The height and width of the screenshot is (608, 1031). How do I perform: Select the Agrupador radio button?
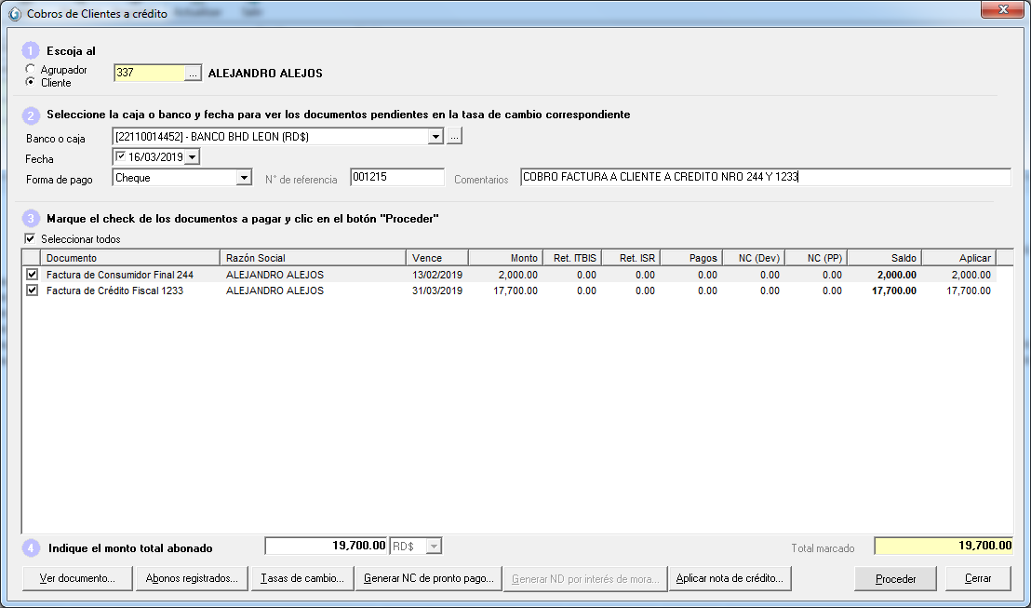click(31, 70)
